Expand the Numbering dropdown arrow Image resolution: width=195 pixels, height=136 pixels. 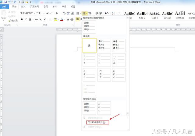pyautogui.click(x=87, y=13)
